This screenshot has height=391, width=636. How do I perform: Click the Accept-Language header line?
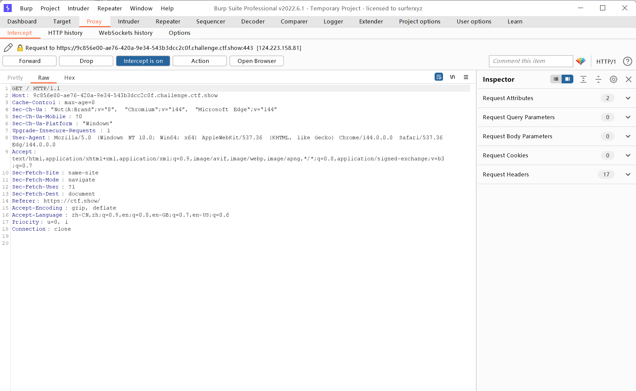(x=121, y=215)
